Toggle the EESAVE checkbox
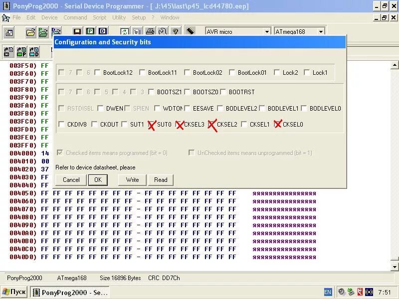Viewport: 399px width, 299px height. pyautogui.click(x=187, y=109)
